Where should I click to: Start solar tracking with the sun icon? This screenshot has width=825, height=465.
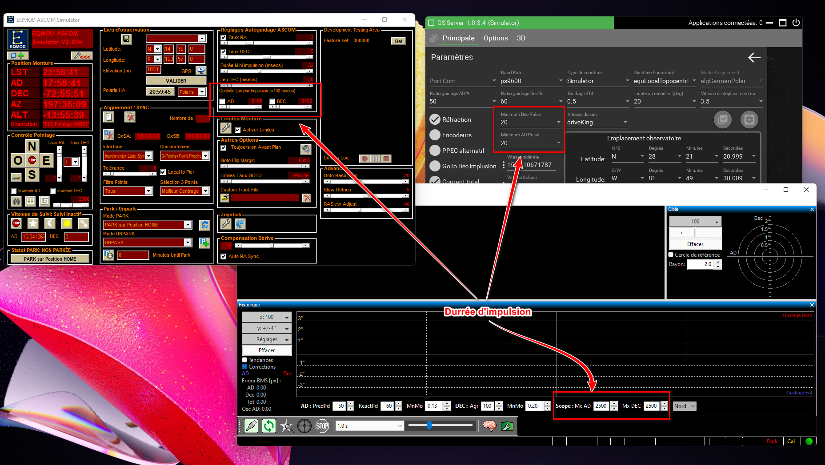coord(67,223)
